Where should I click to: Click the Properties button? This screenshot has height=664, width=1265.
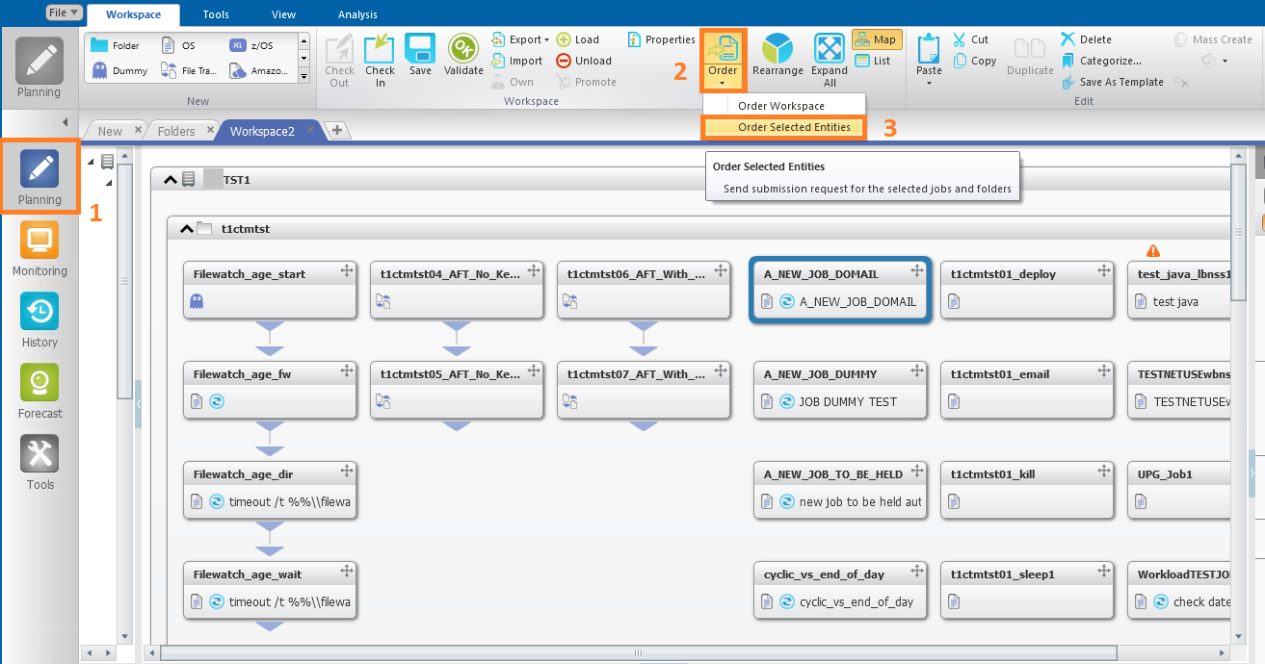[x=661, y=39]
